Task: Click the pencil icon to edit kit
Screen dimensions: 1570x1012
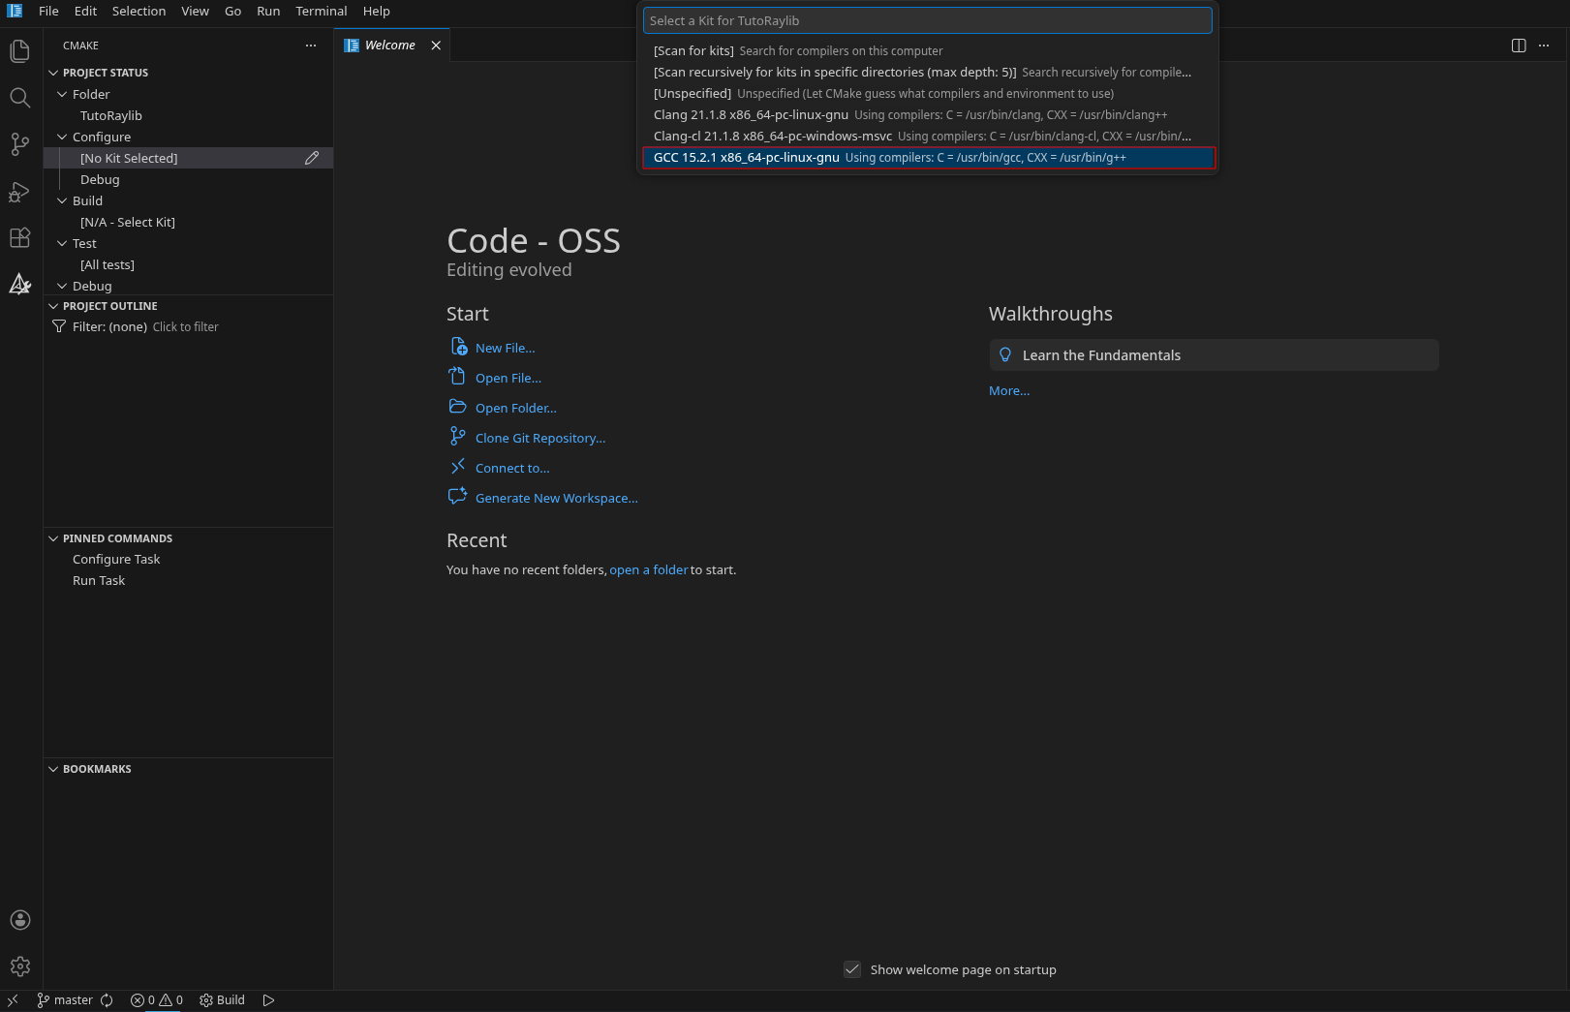Action: pos(312,158)
